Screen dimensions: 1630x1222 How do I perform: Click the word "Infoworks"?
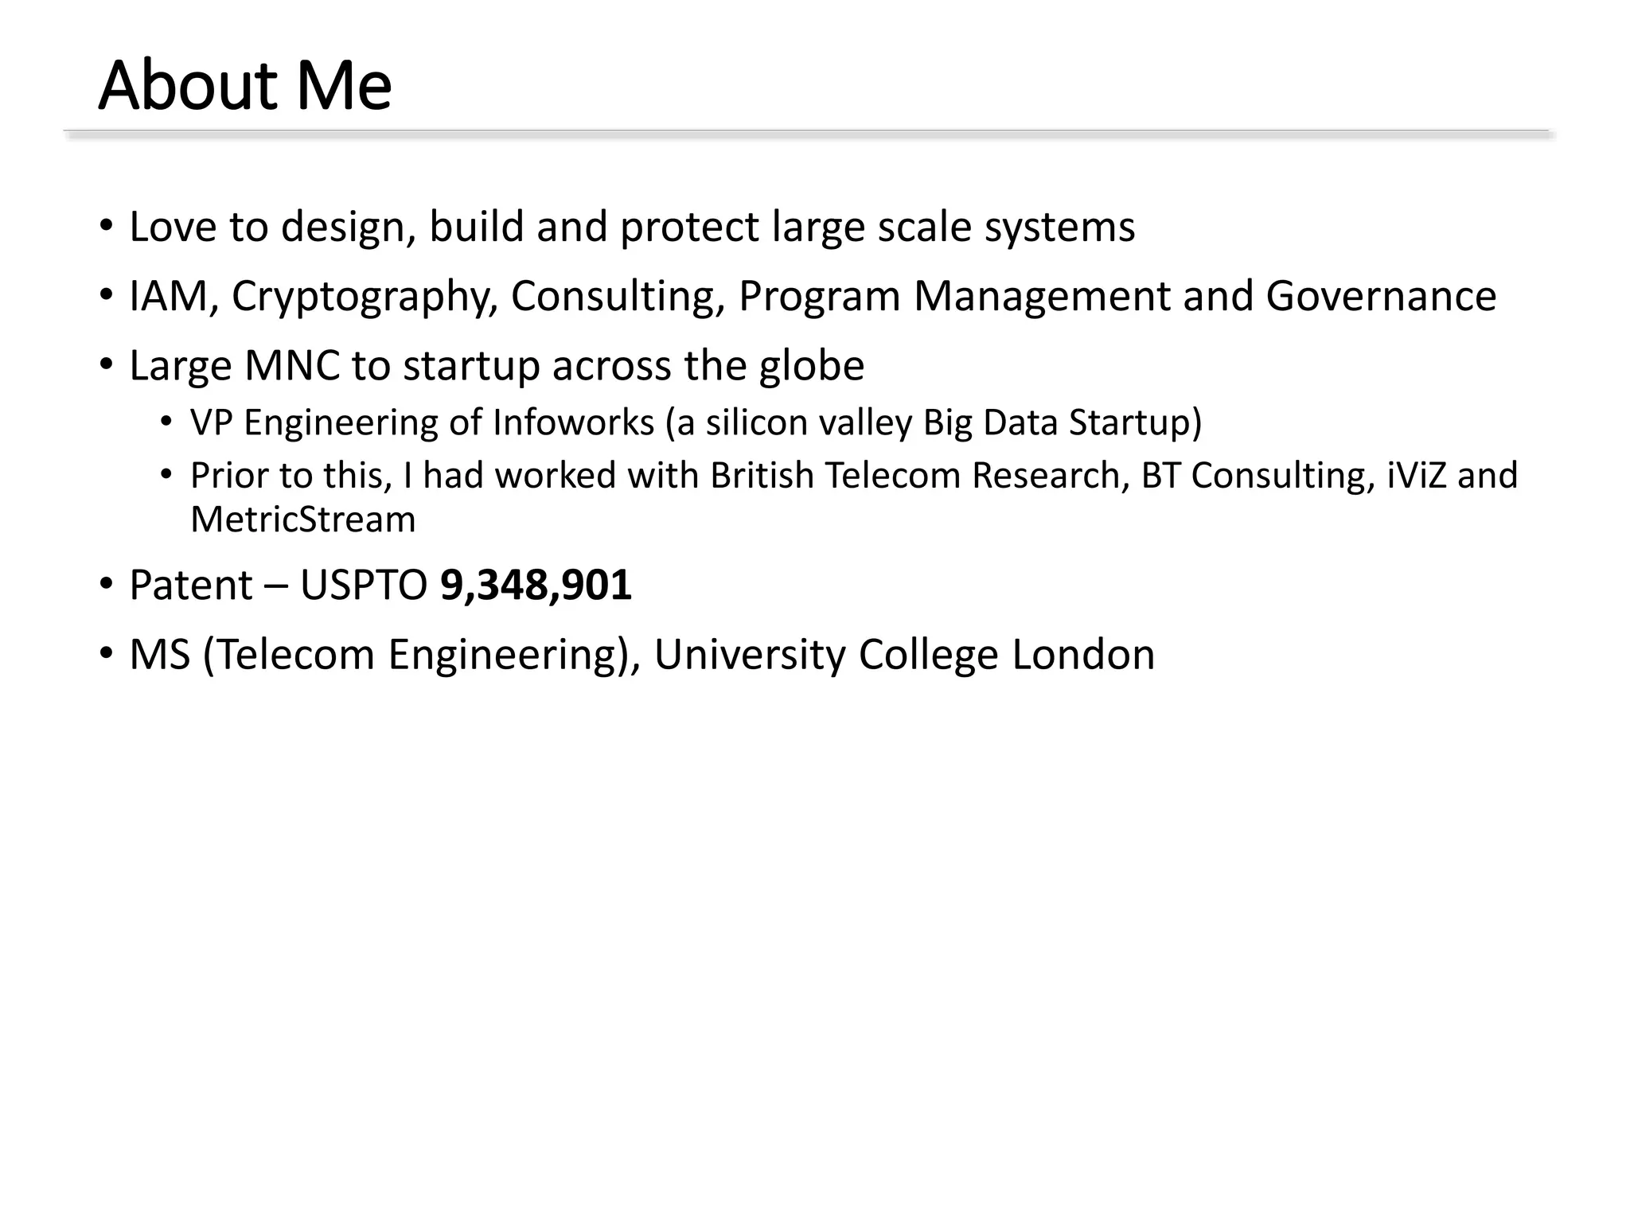point(573,422)
